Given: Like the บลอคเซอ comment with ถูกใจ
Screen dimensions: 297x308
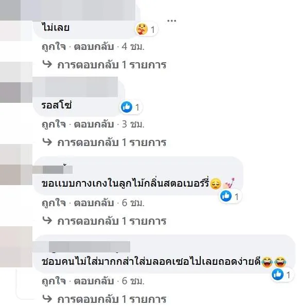Looking at the screenshot, I should tap(54, 281).
